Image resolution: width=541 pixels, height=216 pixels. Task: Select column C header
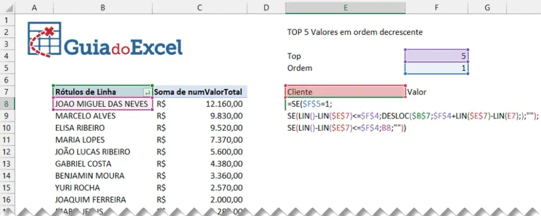coord(199,7)
